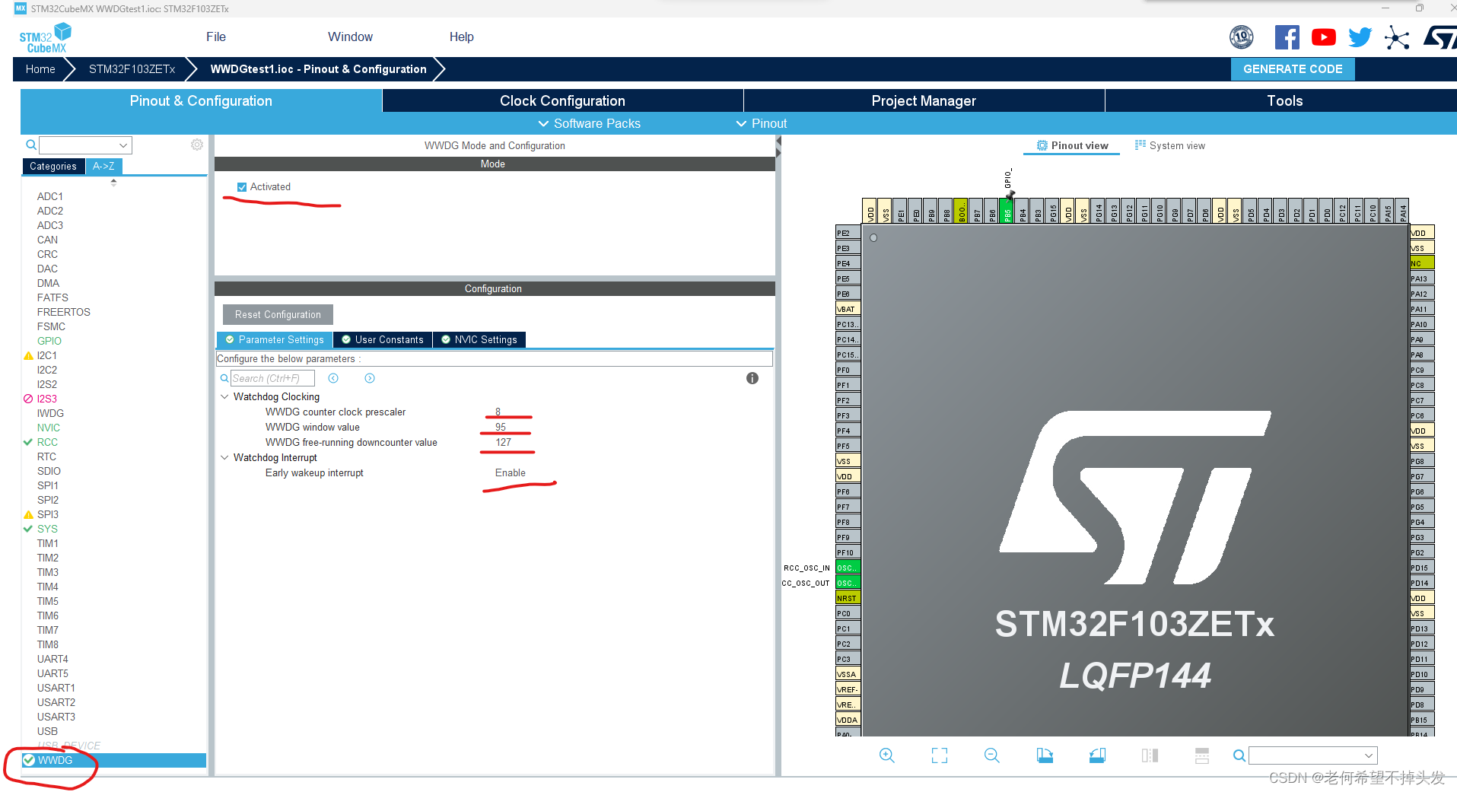The width and height of the screenshot is (1457, 792).
Task: Zoom out of the pinout view
Action: pyautogui.click(x=991, y=755)
